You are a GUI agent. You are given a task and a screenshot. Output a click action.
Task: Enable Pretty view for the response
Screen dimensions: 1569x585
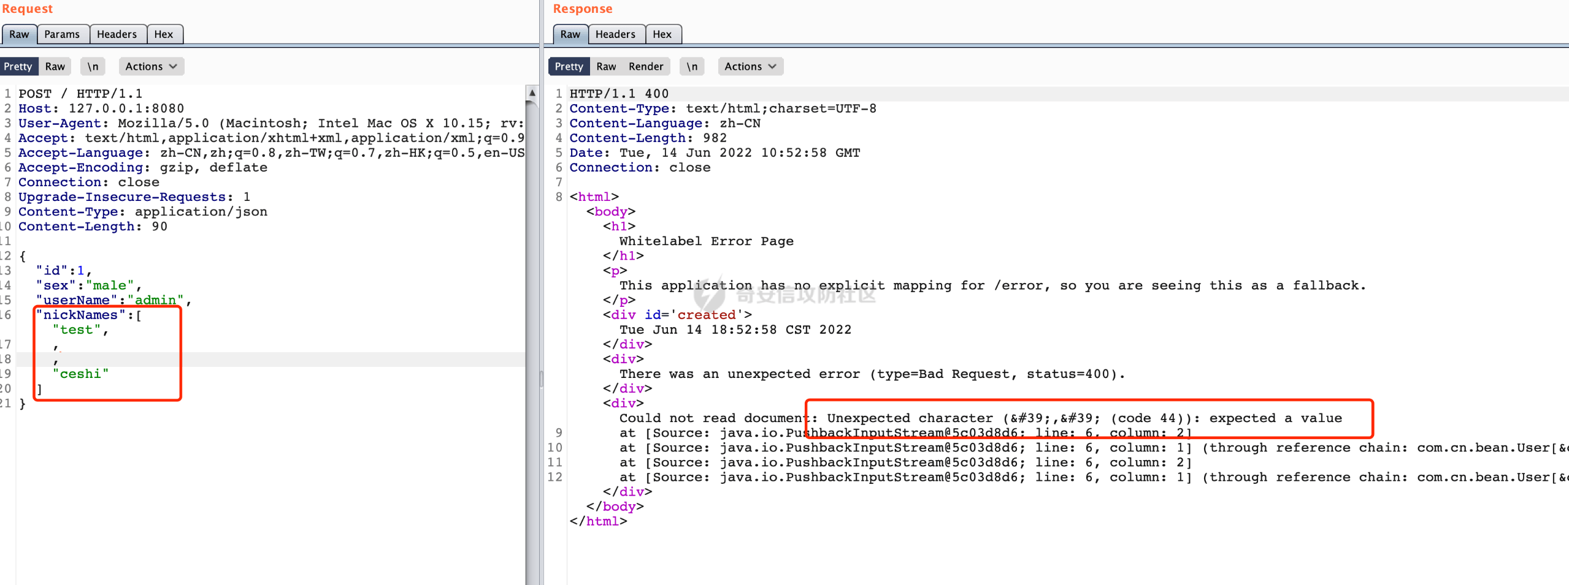point(569,66)
